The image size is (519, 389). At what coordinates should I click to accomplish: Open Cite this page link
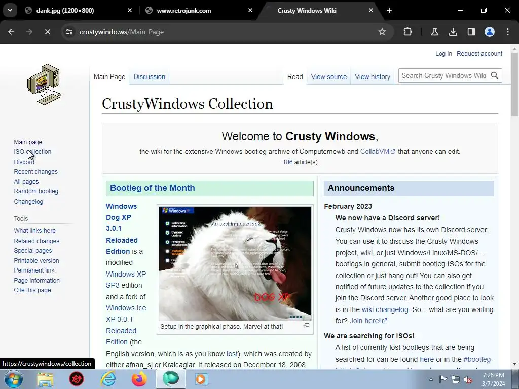tap(32, 290)
